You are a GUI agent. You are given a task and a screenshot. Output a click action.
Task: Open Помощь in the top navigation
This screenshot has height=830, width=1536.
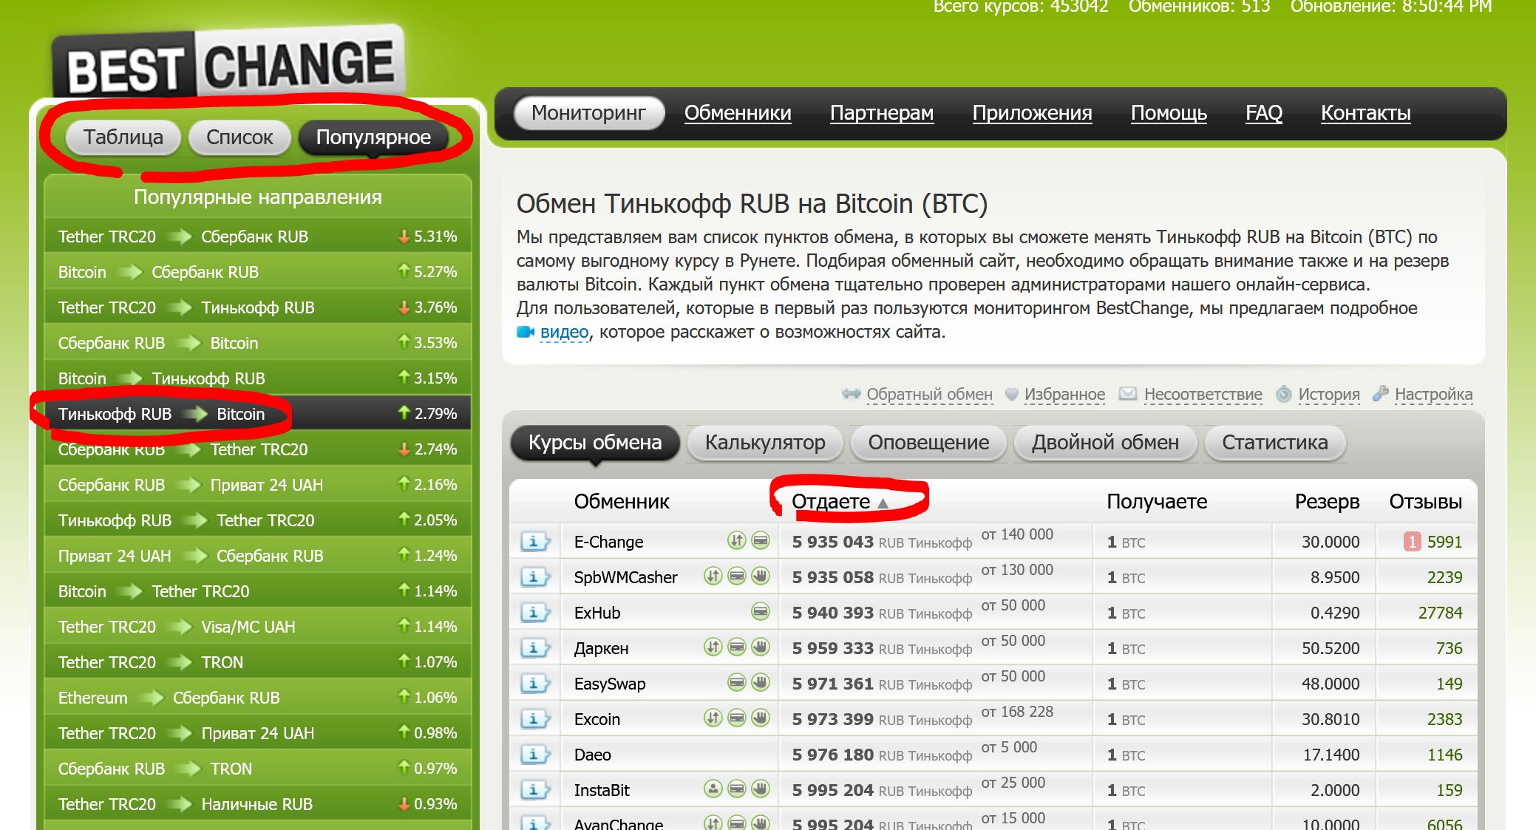point(1169,113)
